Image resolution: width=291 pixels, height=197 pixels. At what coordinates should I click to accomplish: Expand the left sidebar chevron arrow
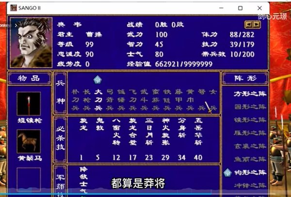coord(16,25)
